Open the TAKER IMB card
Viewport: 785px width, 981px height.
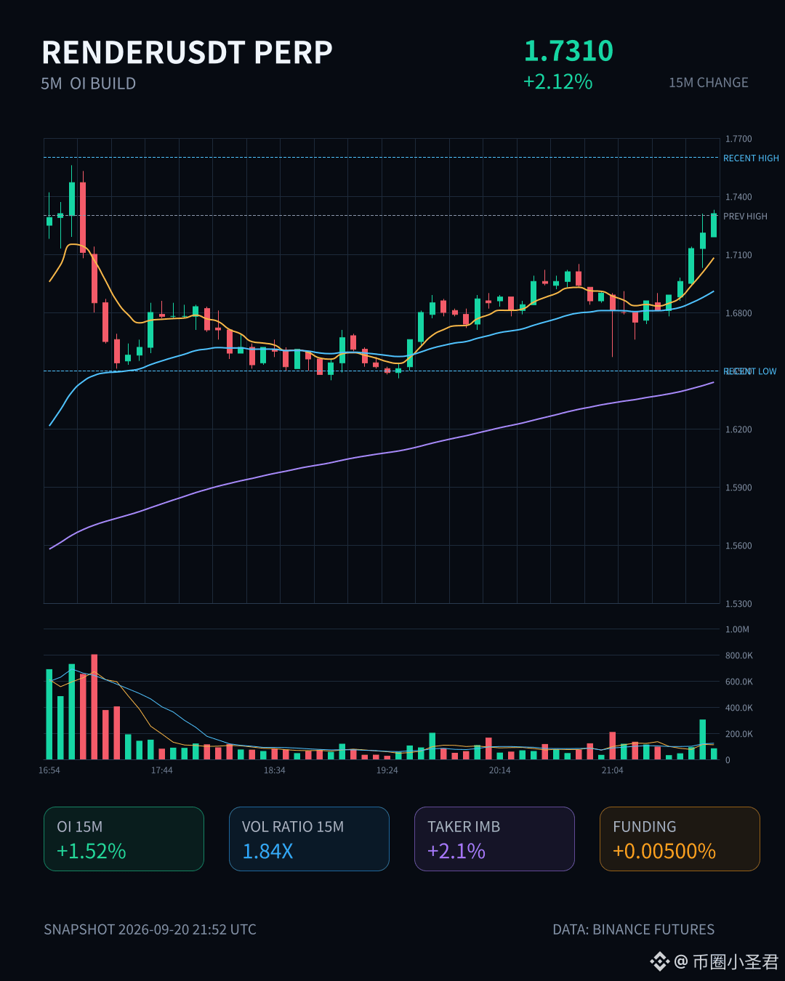(494, 839)
